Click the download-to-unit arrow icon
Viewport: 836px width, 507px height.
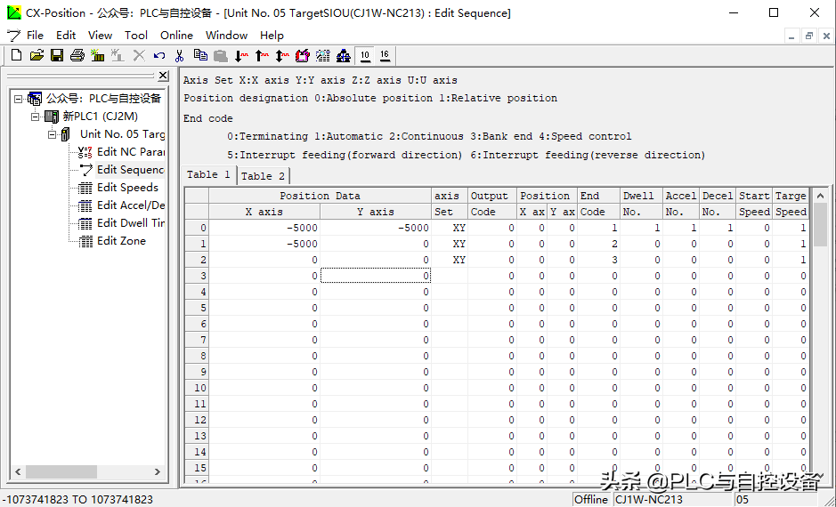click(241, 55)
